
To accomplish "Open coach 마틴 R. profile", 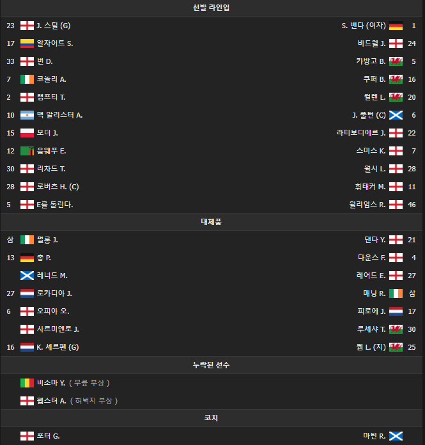I will (x=375, y=436).
